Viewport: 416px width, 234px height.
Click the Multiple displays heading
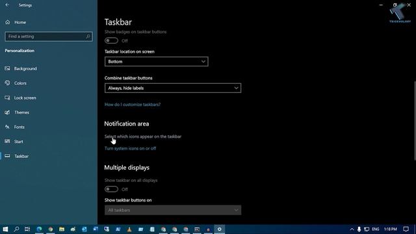coord(127,168)
